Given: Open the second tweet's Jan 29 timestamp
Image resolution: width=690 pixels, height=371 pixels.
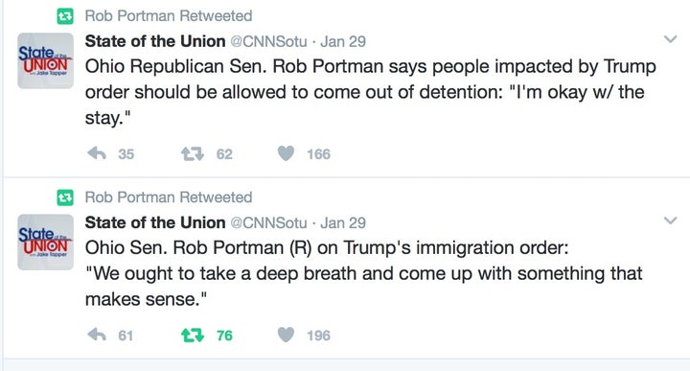Looking at the screenshot, I should (x=343, y=222).
